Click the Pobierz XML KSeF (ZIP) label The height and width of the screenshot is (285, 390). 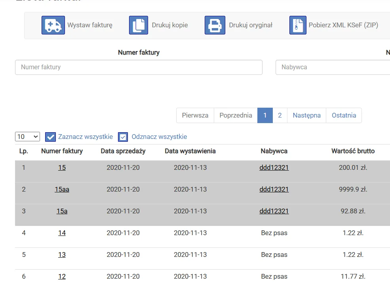point(343,25)
